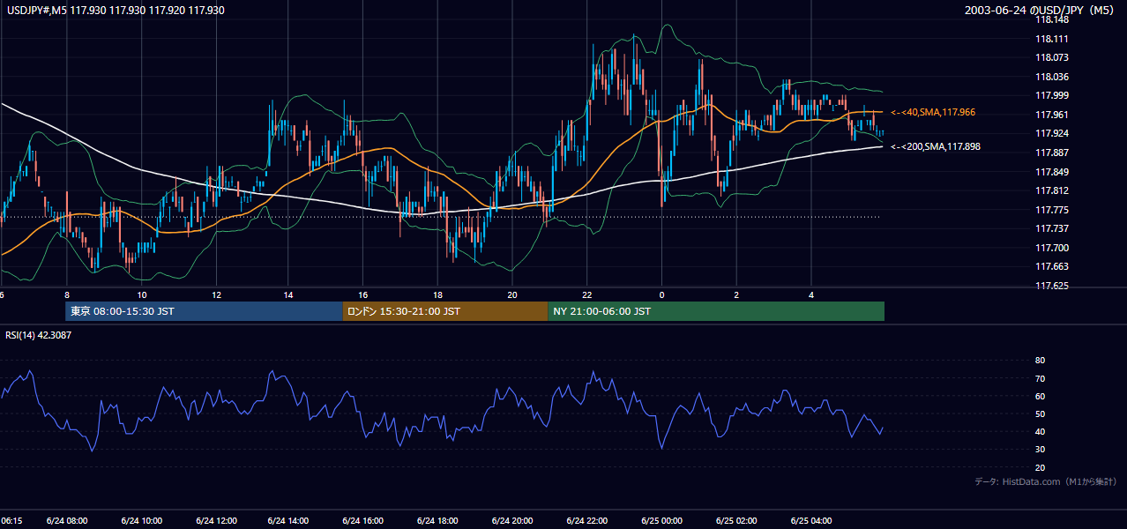Select the Tokyo 08:00-15:30 JST session bar
Screen dimensions: 1127x529
coord(204,311)
